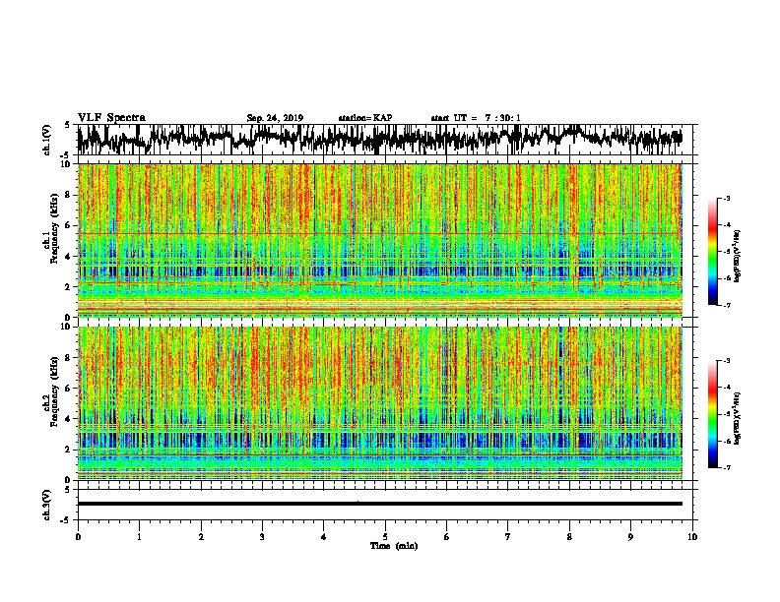Click "-7" on the ch.2 colorbar
The width and height of the screenshot is (780, 602).
(726, 467)
